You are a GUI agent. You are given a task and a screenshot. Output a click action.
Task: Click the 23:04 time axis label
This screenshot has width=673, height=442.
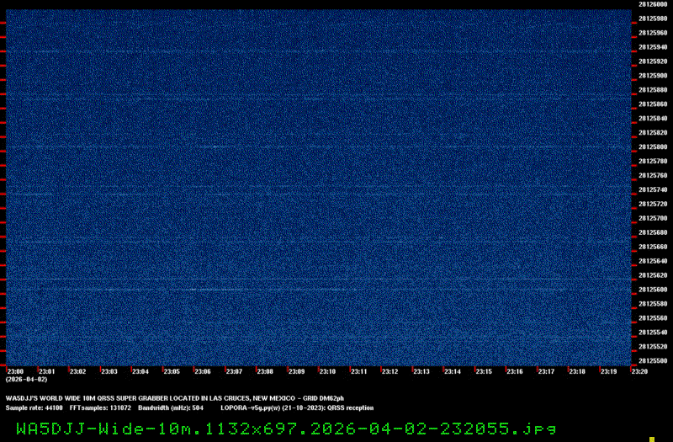(140, 371)
